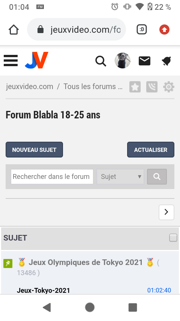This screenshot has width=180, height=321.
Task: Tap the red update arrow icon
Action: tap(165, 30)
